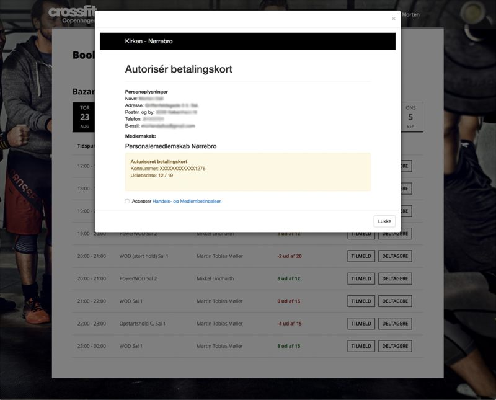
Task: Open the Morten user menu
Action: [410, 14]
